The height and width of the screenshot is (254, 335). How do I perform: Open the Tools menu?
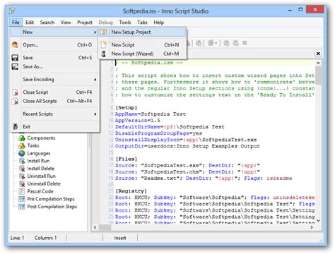coord(125,23)
